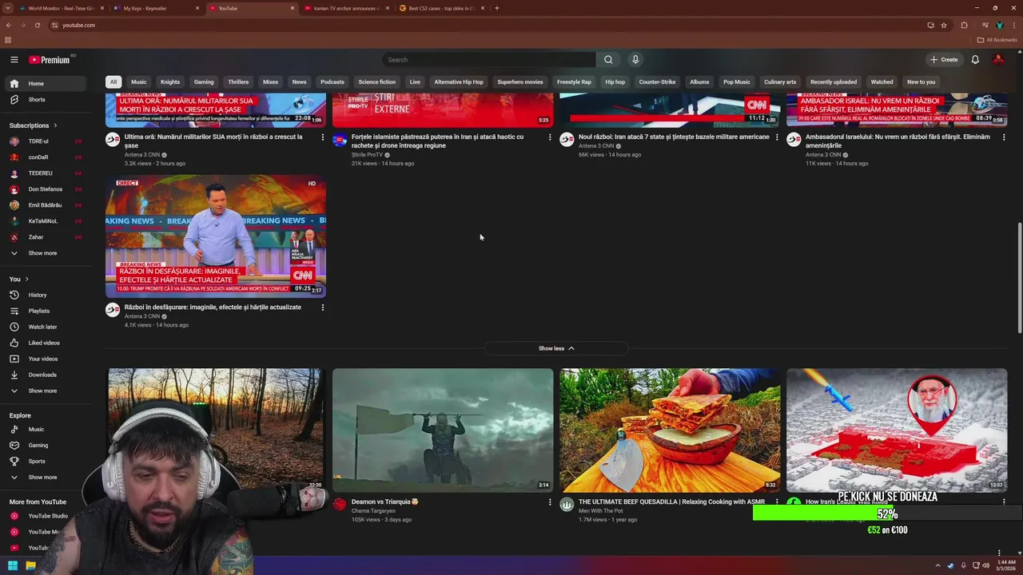Click the YouTube Premium logo
The height and width of the screenshot is (575, 1023).
tap(50, 60)
